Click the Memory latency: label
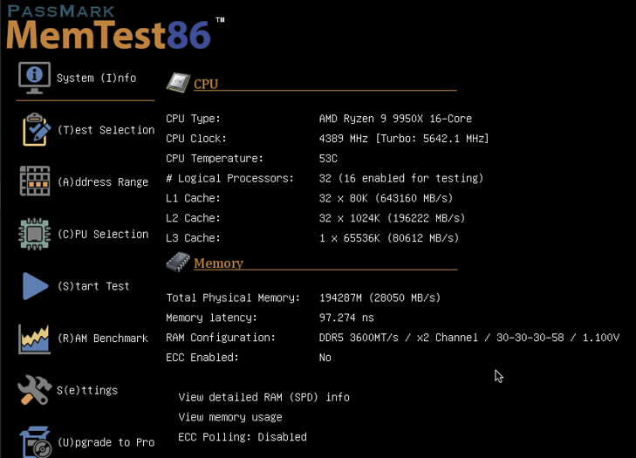Image resolution: width=636 pixels, height=458 pixels. 212,318
